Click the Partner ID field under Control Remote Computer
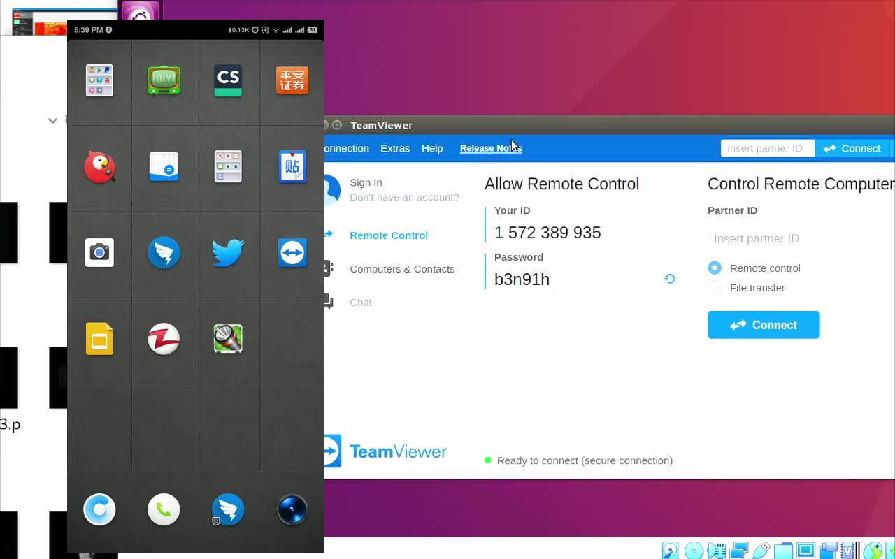Screen dimensions: 895x559 tap(779, 239)
